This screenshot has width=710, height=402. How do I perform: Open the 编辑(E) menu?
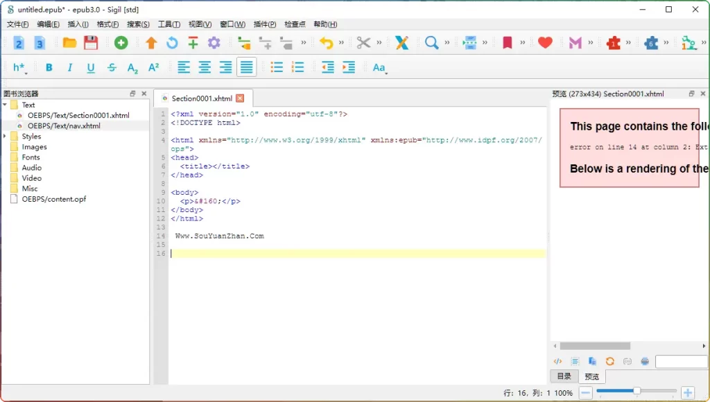[x=48, y=24]
